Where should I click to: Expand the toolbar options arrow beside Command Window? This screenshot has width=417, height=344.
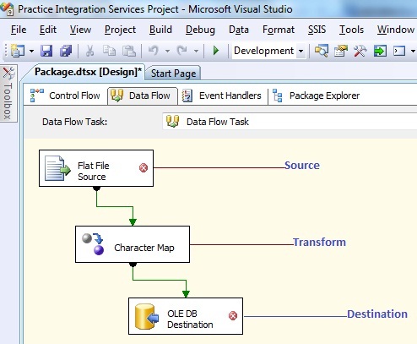(x=413, y=52)
